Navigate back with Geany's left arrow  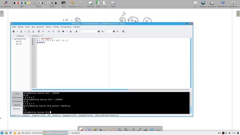point(49,31)
